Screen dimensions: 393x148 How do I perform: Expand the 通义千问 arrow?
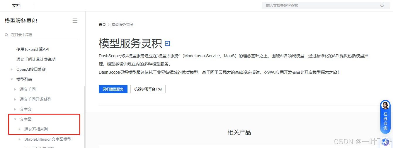coord(15,89)
